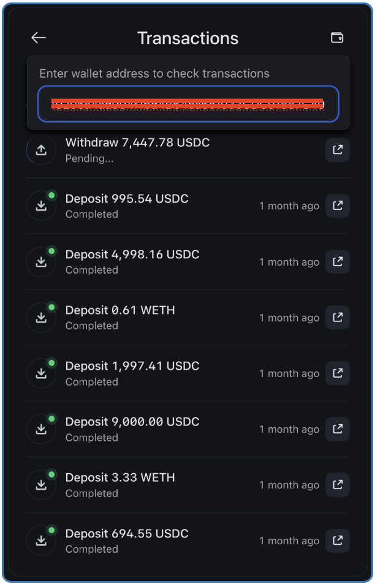The width and height of the screenshot is (375, 584).
Task: Open external link for Deposit 4,998.16 USDC
Action: pos(338,261)
